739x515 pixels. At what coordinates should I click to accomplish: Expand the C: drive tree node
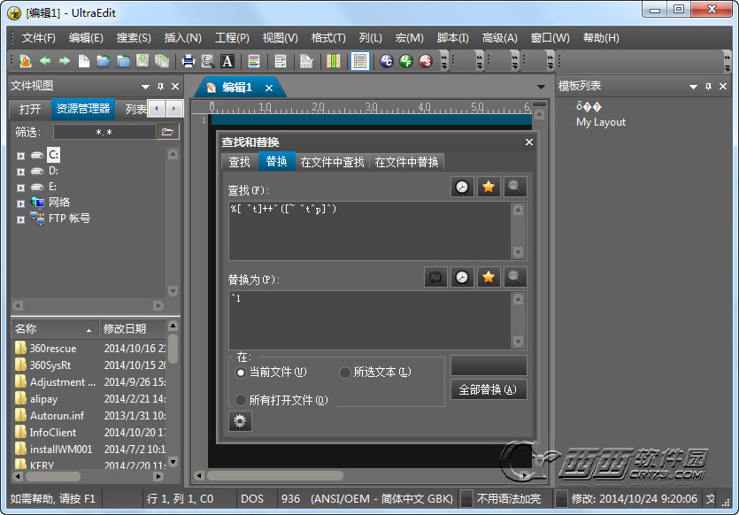click(x=20, y=155)
